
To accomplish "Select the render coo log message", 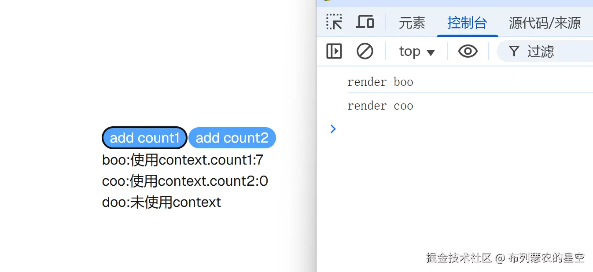I will [380, 106].
